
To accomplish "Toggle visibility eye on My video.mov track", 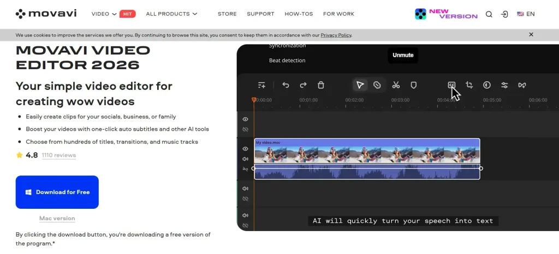I will 245,149.
